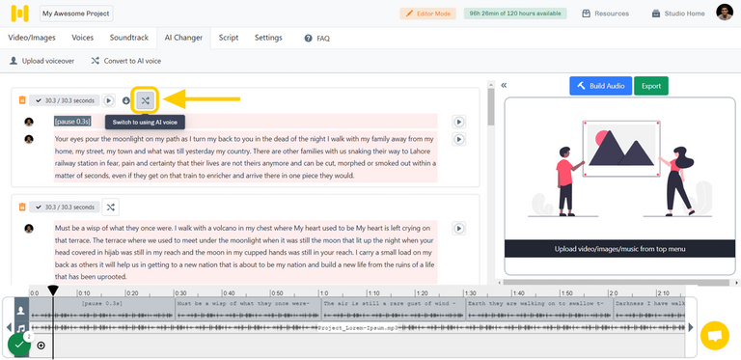Click speaker avatar beside 'Must be a wisp' paragraph
The image size is (741, 360).
click(x=29, y=228)
